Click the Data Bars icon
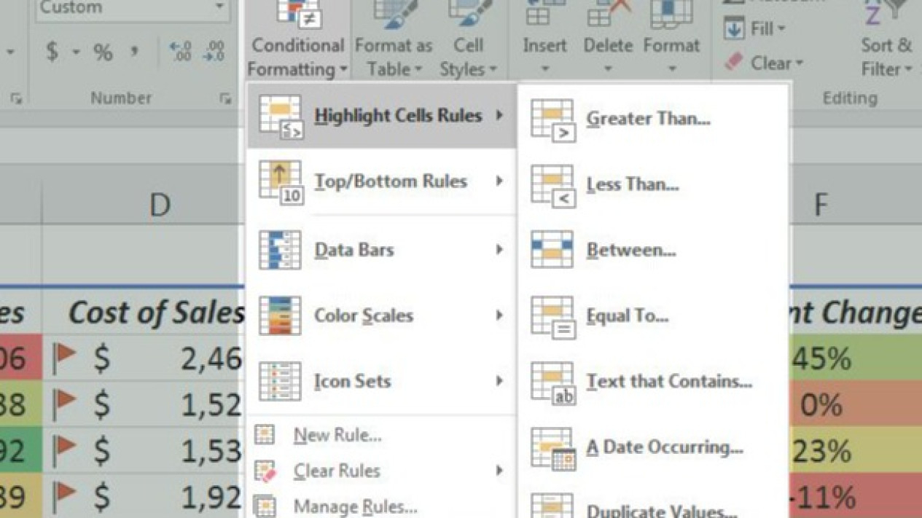 click(280, 250)
